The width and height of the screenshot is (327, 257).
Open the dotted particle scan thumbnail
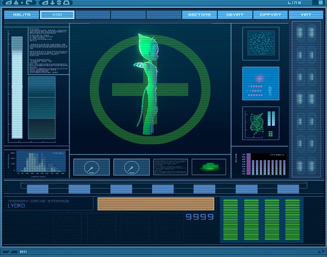pyautogui.click(x=260, y=44)
